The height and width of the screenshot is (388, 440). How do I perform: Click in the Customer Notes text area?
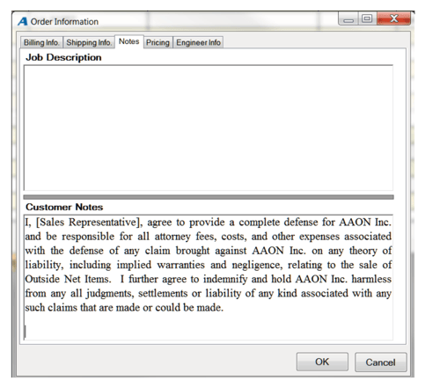(x=209, y=277)
